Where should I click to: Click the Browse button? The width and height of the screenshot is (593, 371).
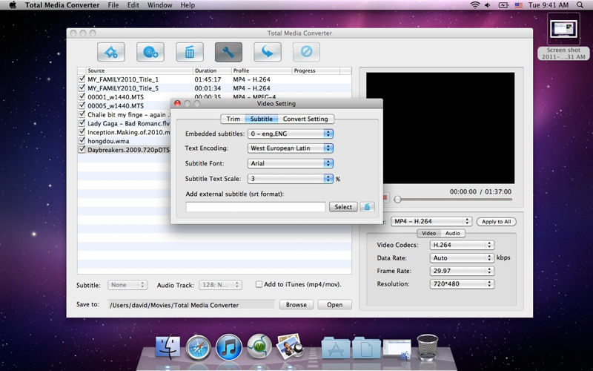(296, 304)
